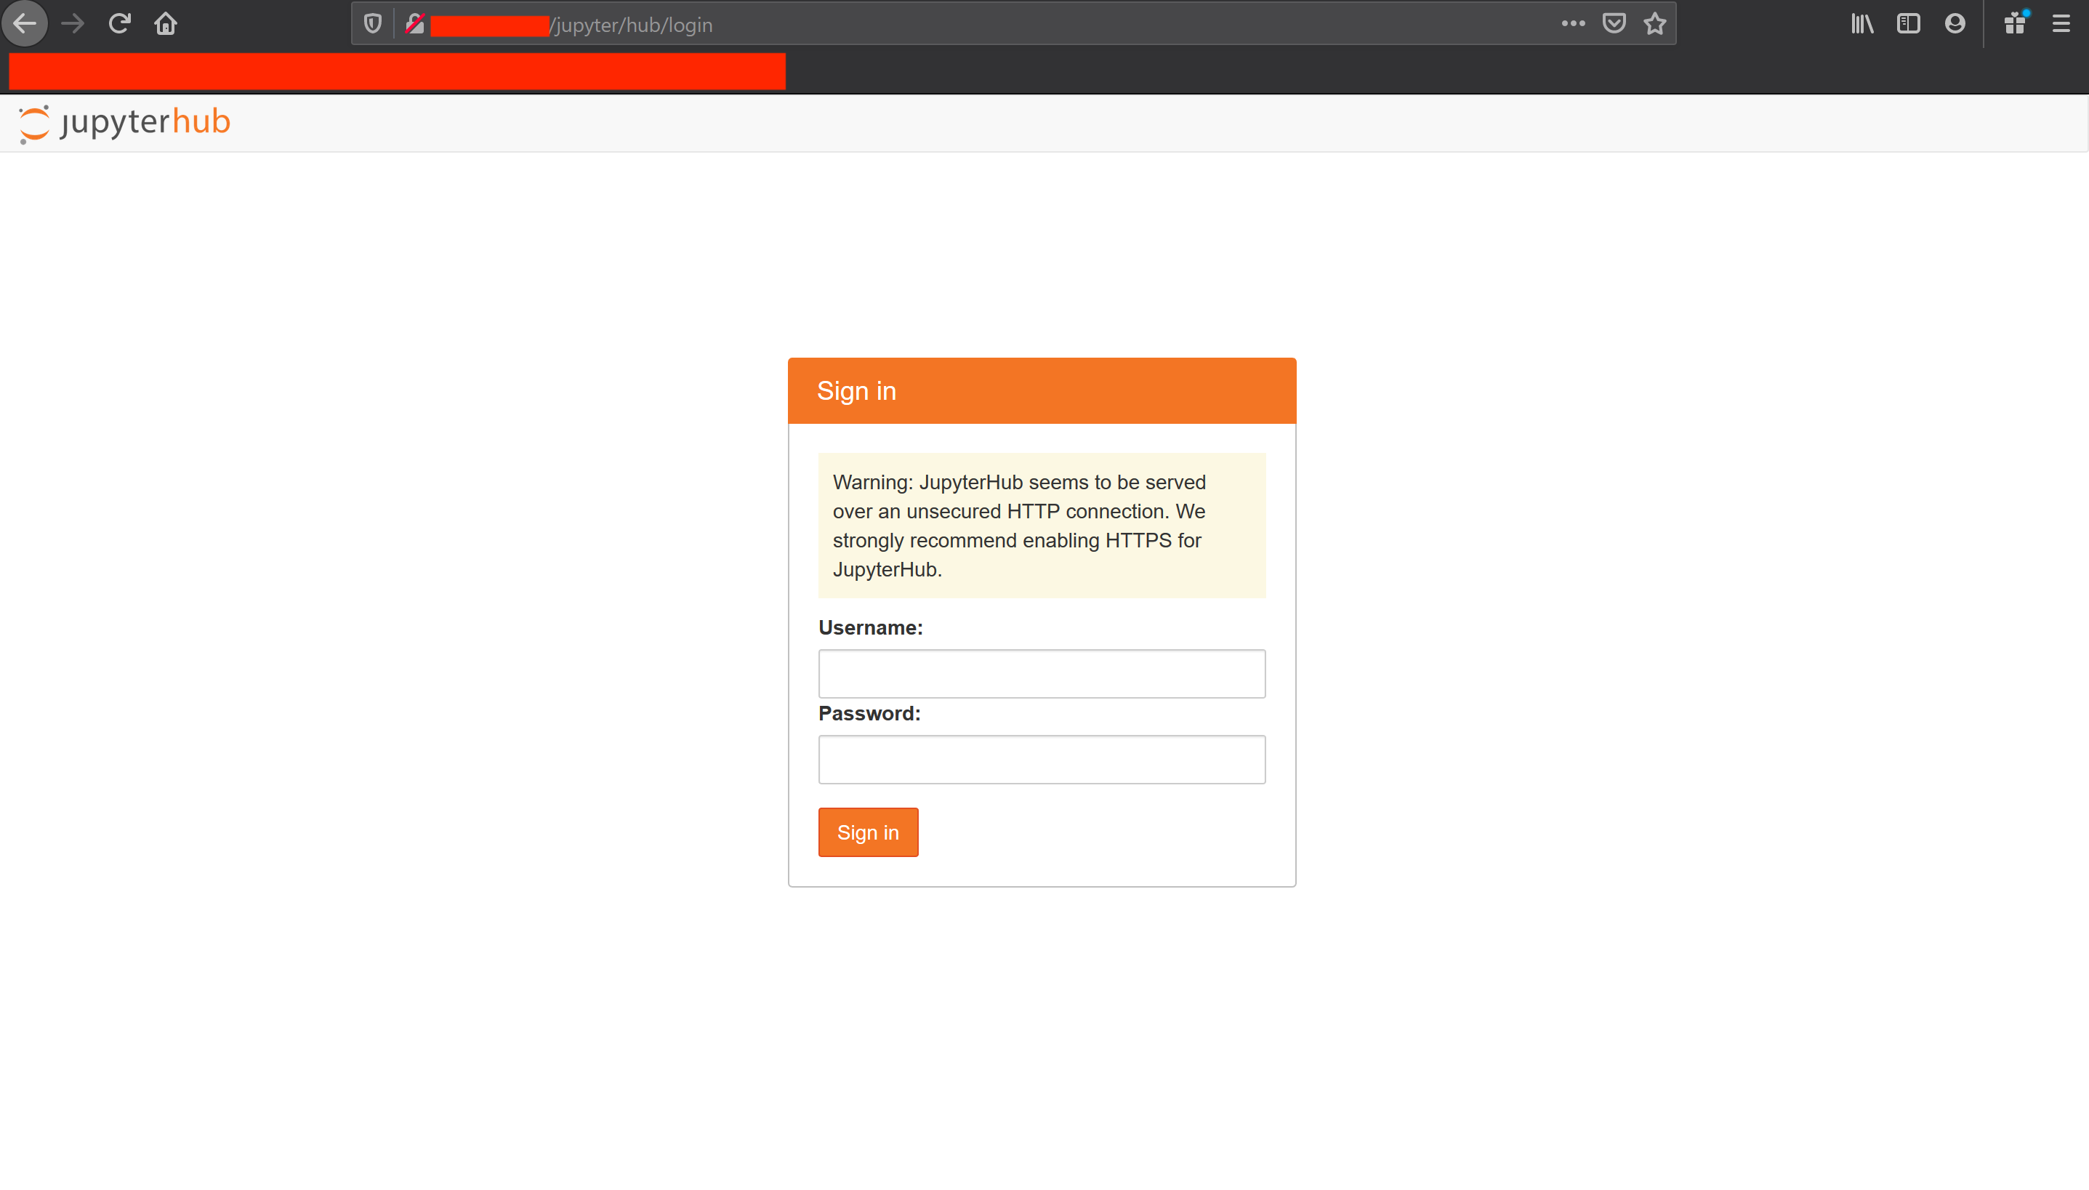Toggle the sidebar view icon
Image resolution: width=2089 pixels, height=1190 pixels.
click(1907, 24)
